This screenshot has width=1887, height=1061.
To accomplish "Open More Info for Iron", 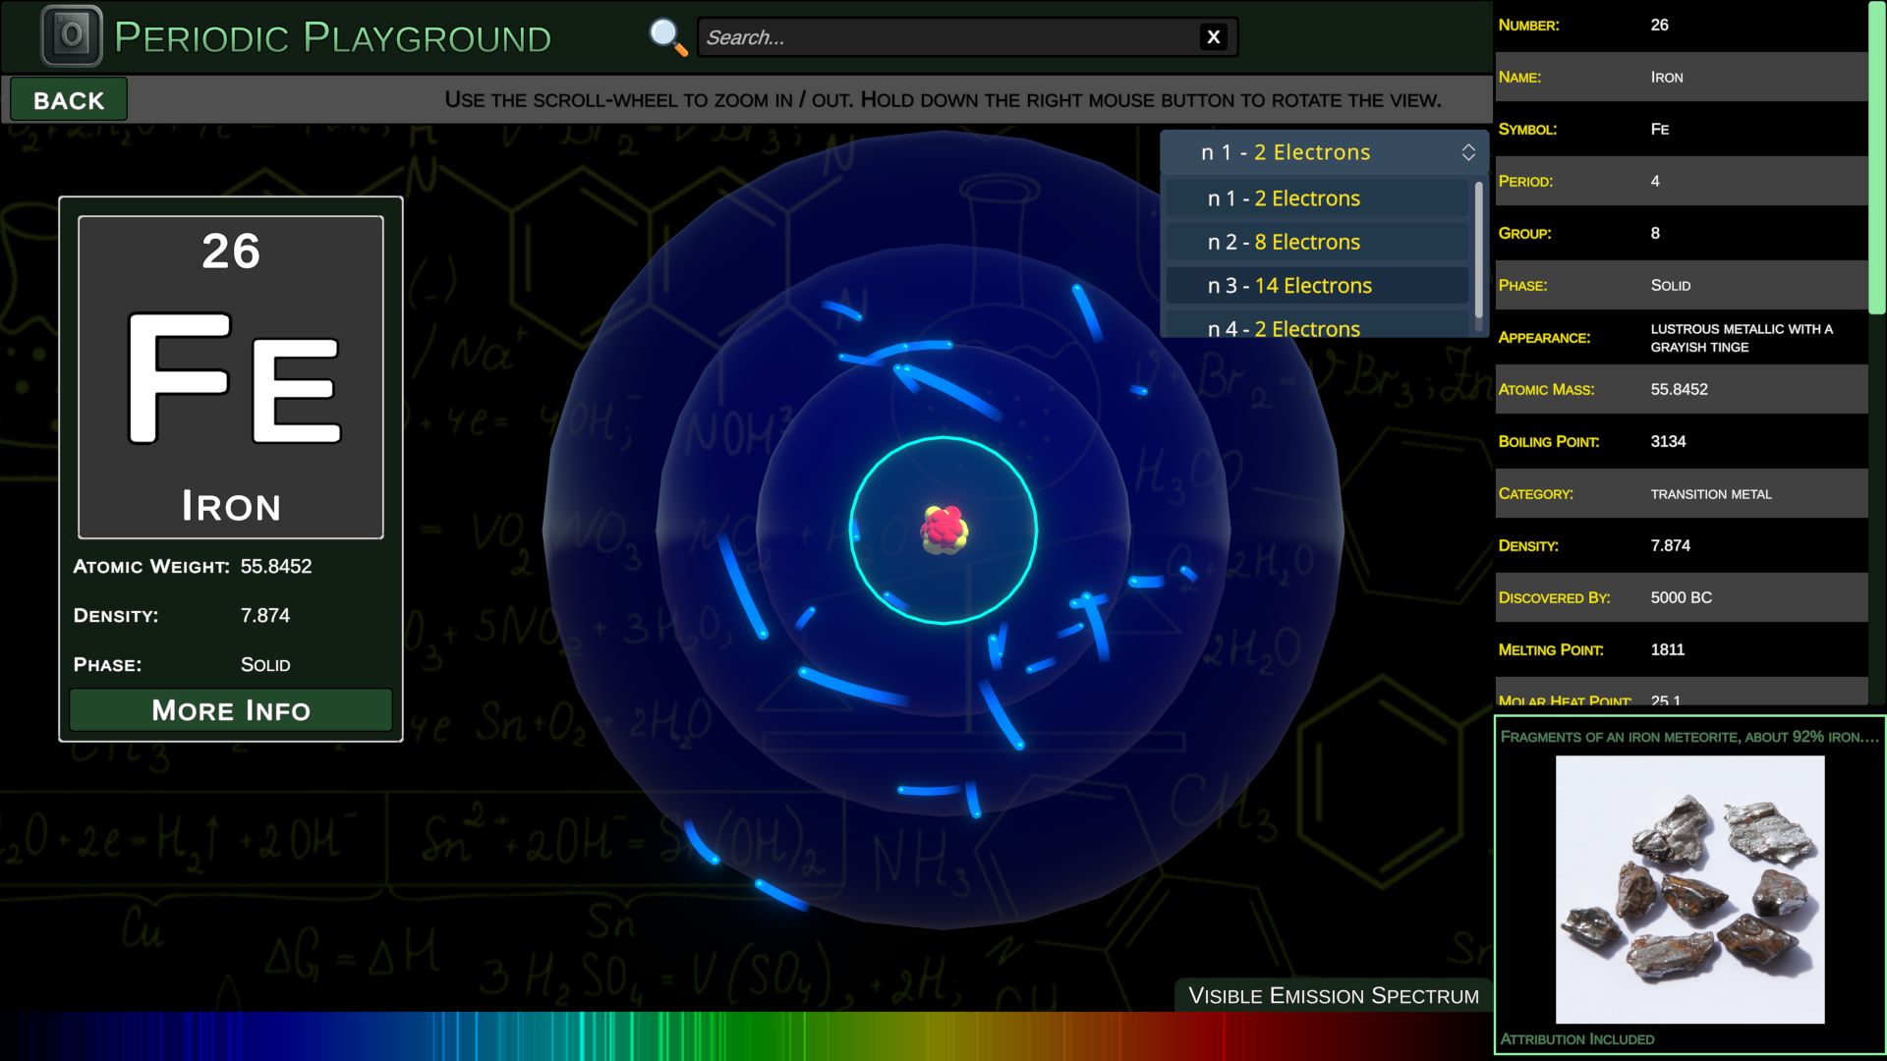I will click(231, 710).
